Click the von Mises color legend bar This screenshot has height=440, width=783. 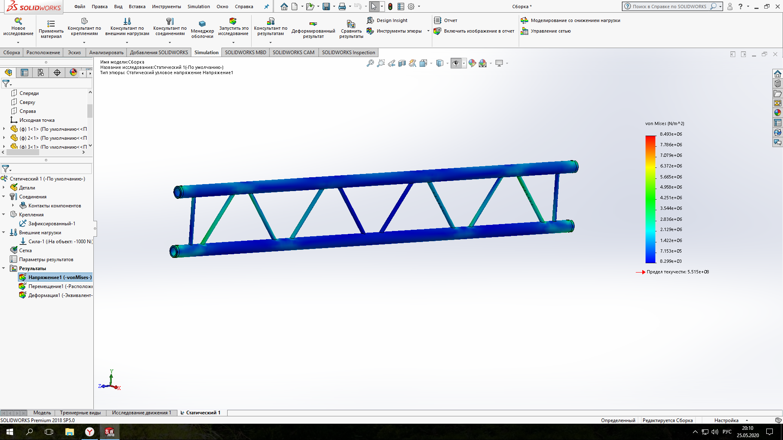point(650,199)
